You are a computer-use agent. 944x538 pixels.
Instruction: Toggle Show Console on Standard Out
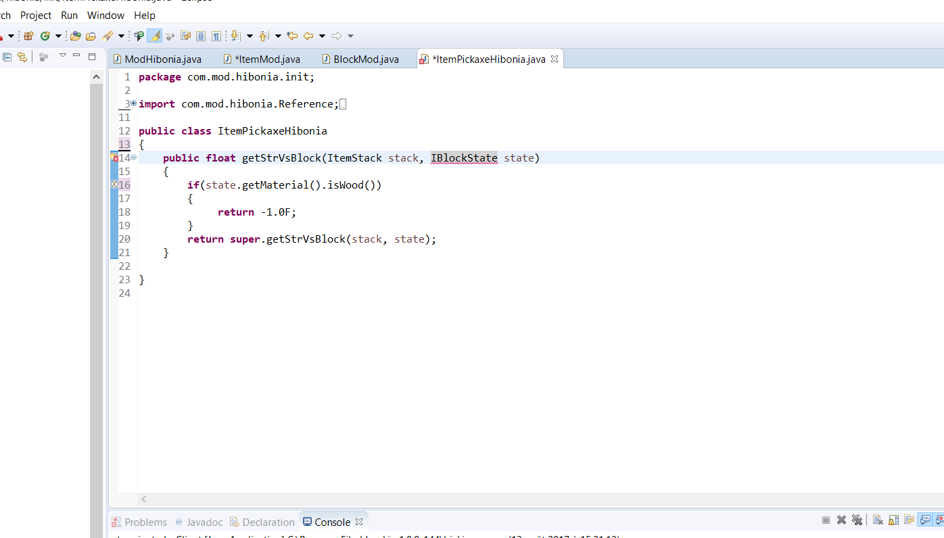(x=924, y=520)
